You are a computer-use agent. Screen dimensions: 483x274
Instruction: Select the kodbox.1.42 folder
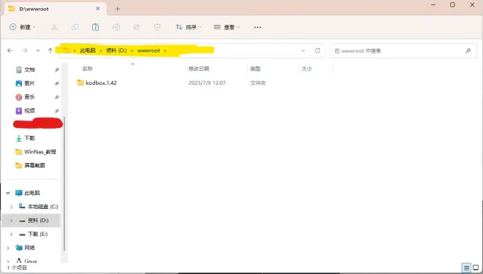point(101,83)
